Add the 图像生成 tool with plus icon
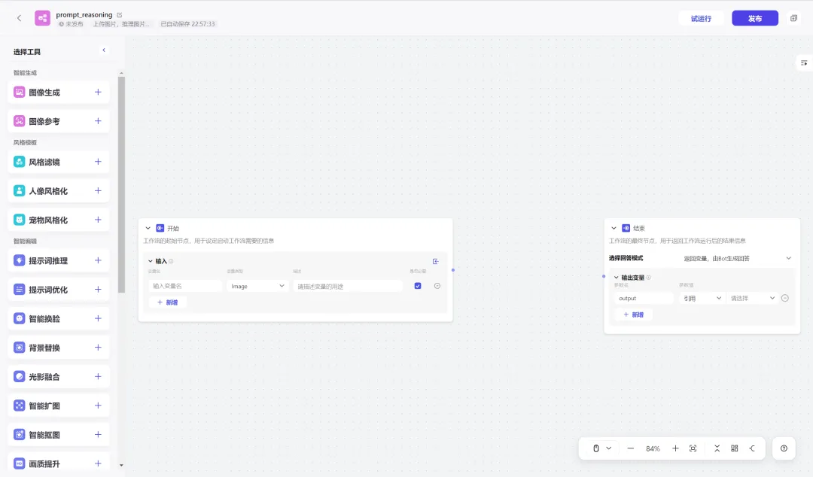This screenshot has height=477, width=813. (x=98, y=93)
